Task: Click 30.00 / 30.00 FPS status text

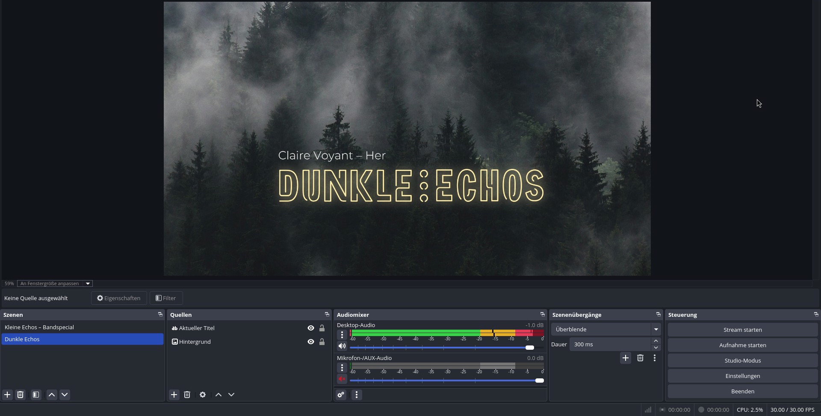Action: click(792, 410)
